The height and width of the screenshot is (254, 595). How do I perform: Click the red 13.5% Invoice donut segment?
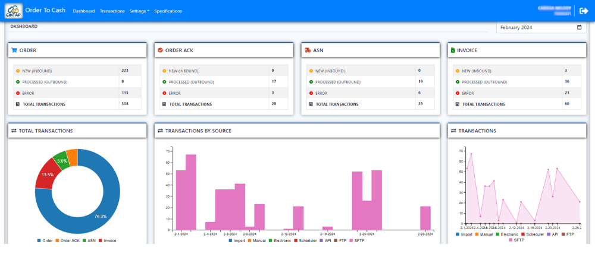pos(48,174)
